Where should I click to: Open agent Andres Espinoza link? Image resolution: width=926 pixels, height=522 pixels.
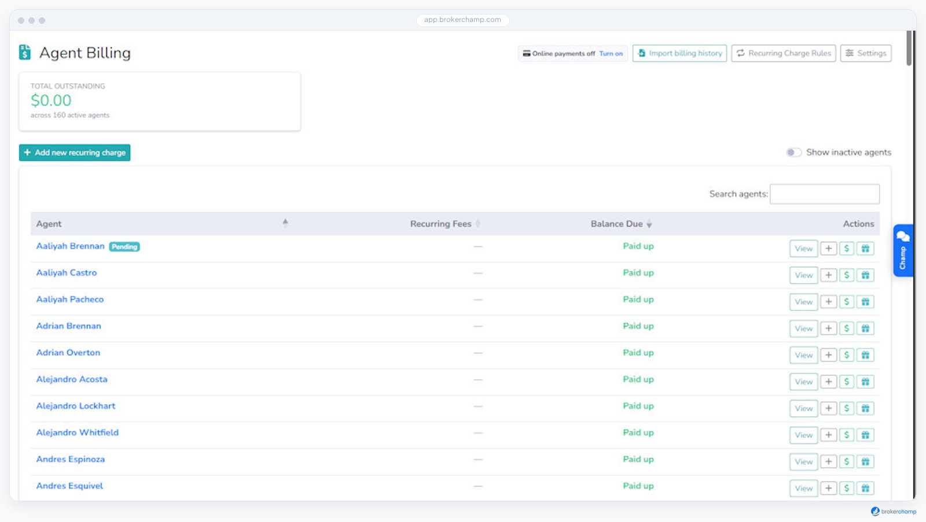(71, 459)
